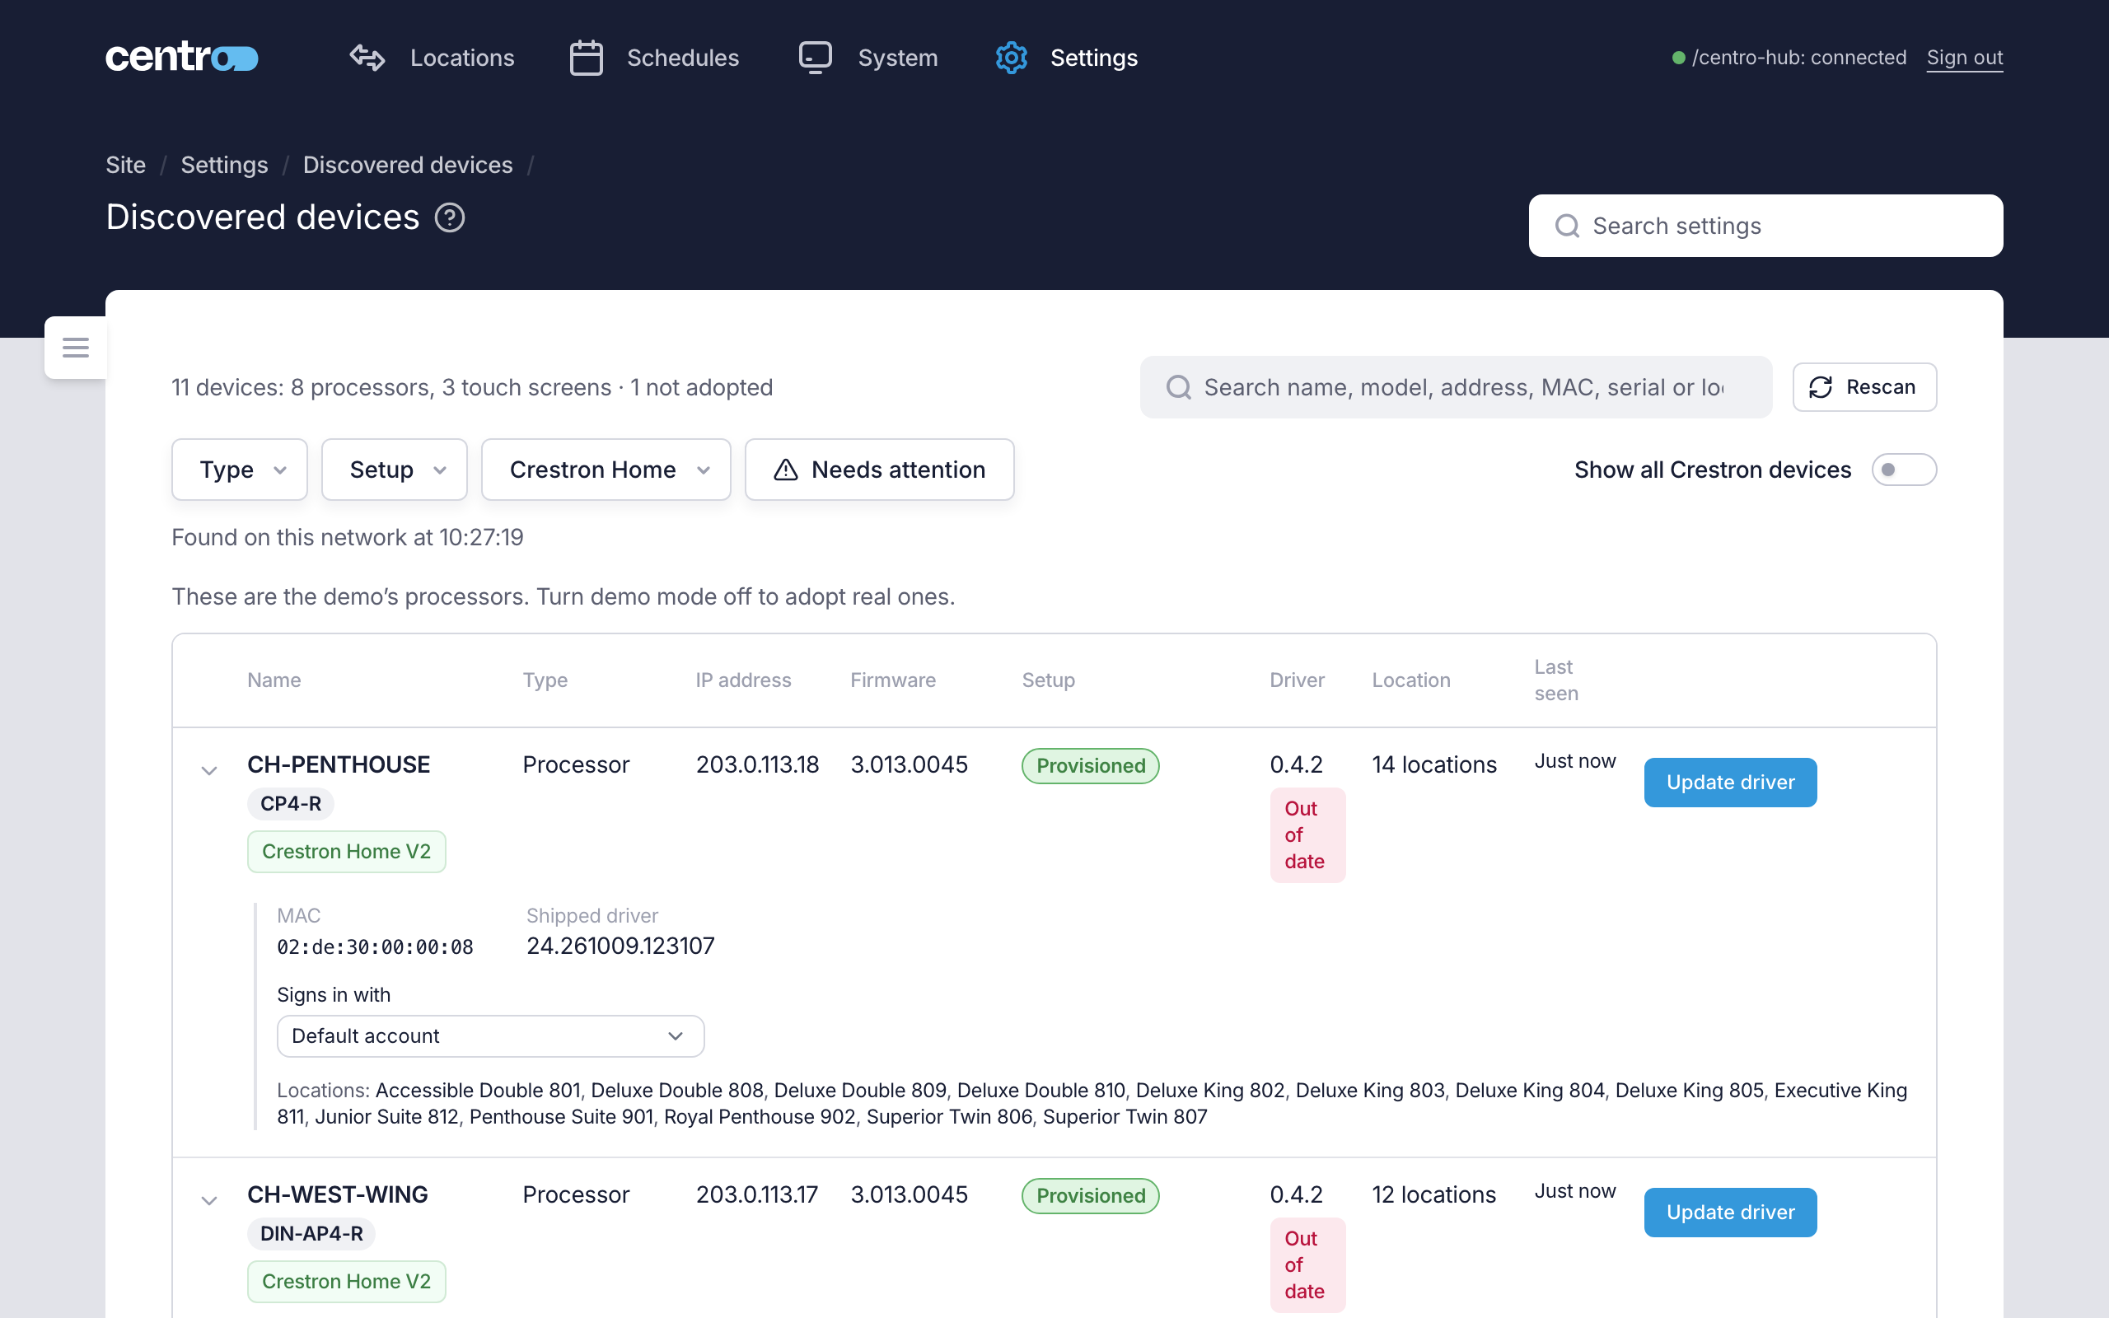The height and width of the screenshot is (1318, 2109).
Task: Open the Crestron Home filter dropdown
Action: click(x=606, y=470)
